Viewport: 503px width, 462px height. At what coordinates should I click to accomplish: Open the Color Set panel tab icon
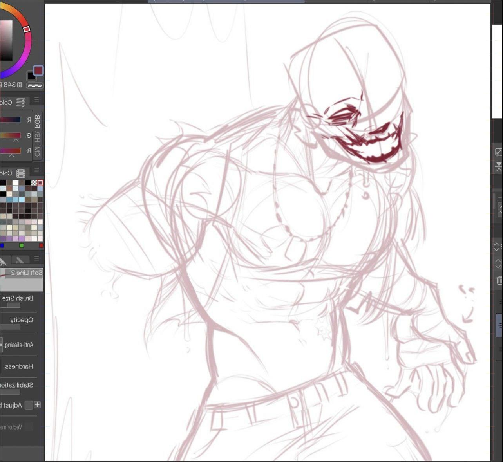(21, 173)
